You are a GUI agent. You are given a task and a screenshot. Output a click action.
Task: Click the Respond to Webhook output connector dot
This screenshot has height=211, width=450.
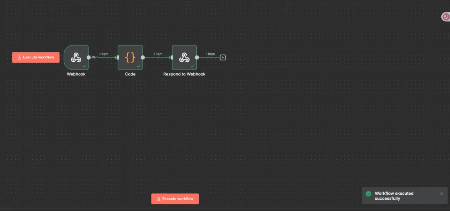click(197, 58)
